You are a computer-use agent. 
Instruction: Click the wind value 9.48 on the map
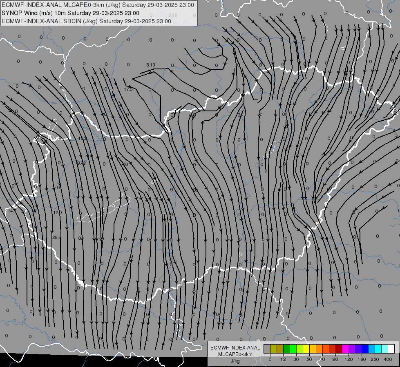tap(81, 163)
